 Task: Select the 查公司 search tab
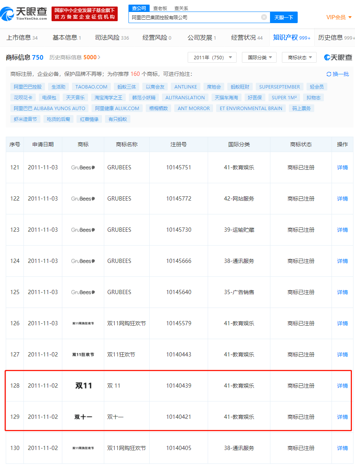139,8
